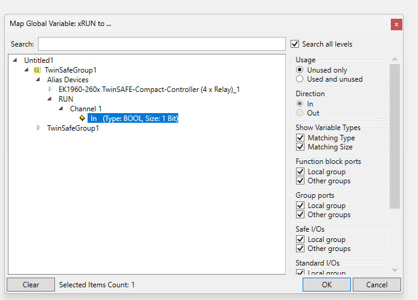This screenshot has height=300, width=418.
Task: Click the filter panel scrollbar thumb
Action: (394, 136)
